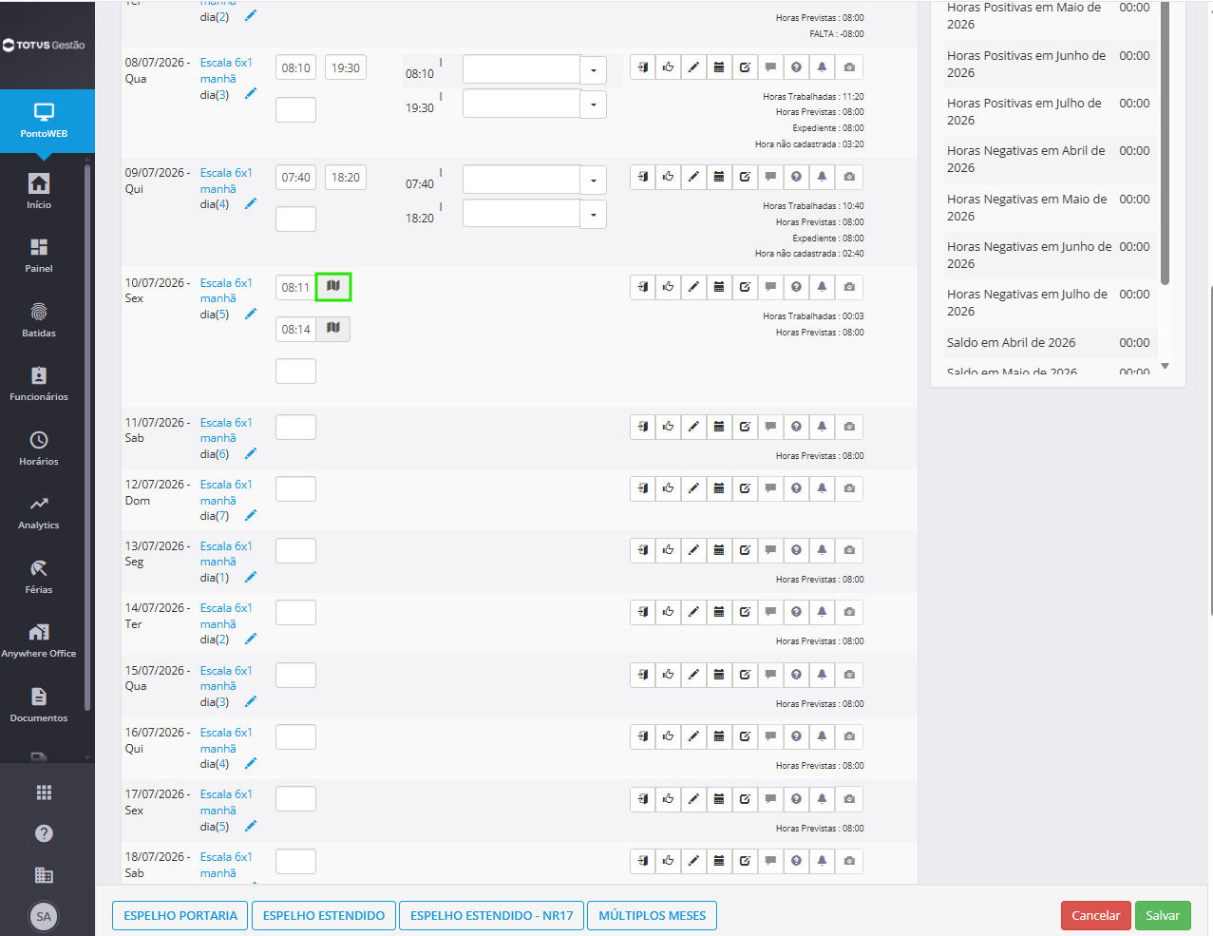Click the empty punch field on 11/07/2026 row

click(295, 428)
